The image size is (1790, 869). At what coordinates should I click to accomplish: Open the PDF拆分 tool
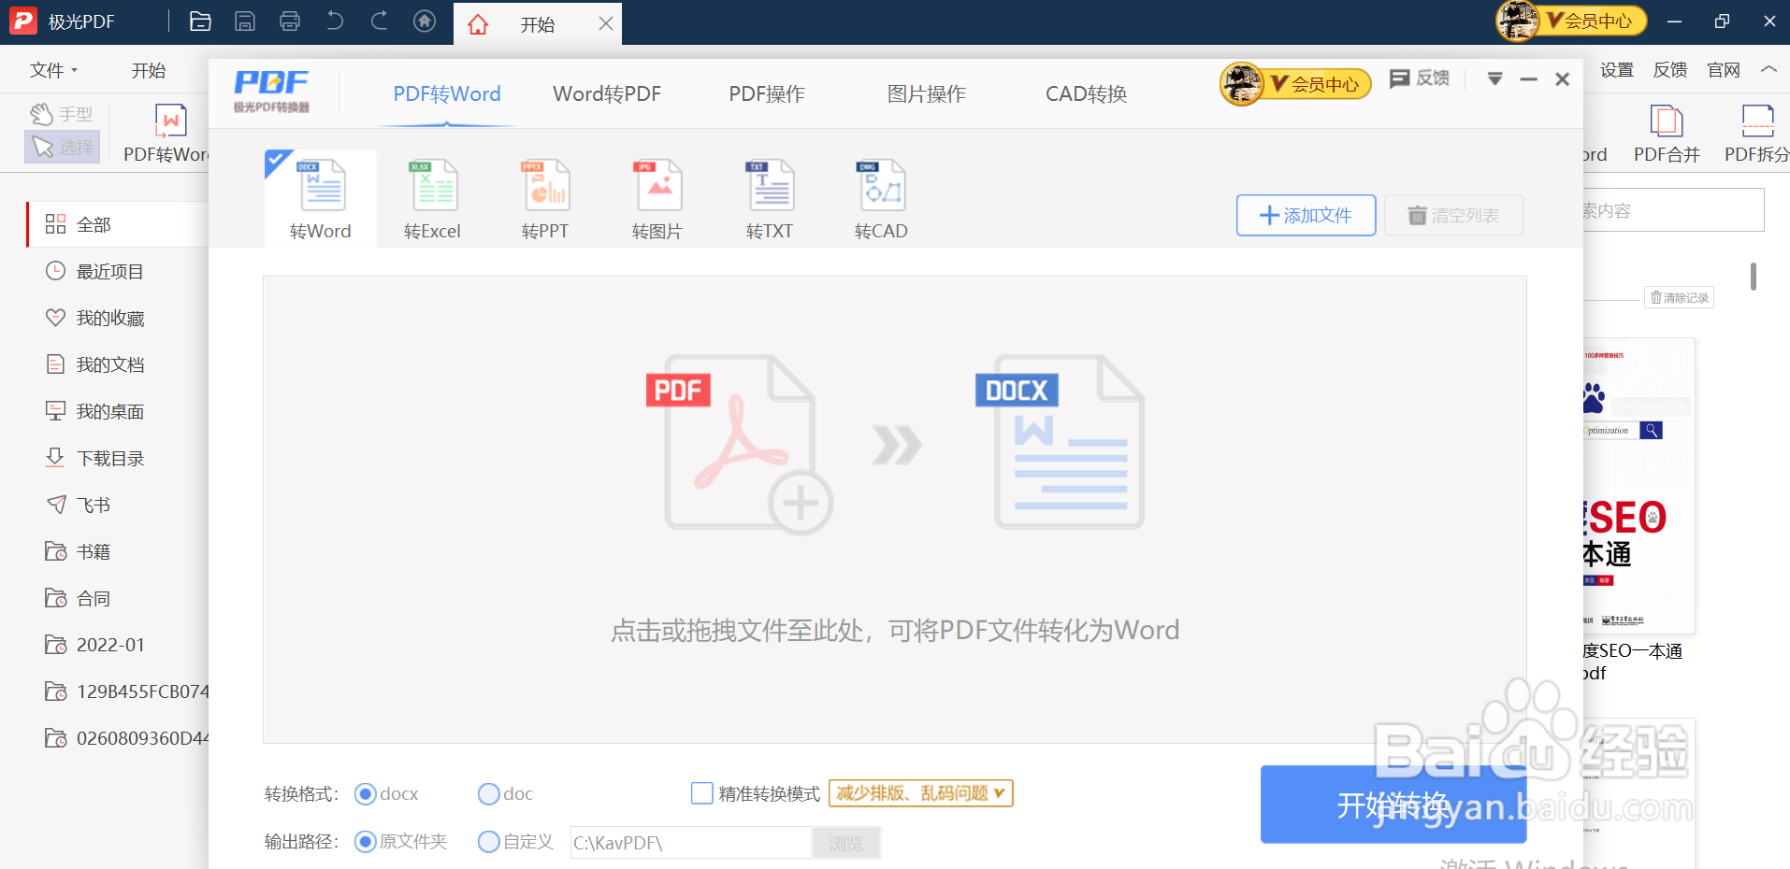click(x=1757, y=131)
